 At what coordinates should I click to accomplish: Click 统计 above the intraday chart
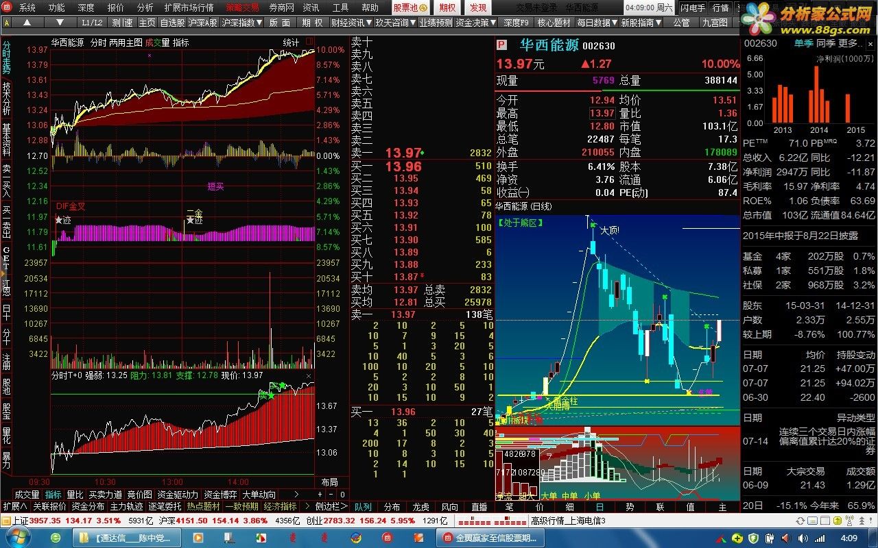coord(292,42)
